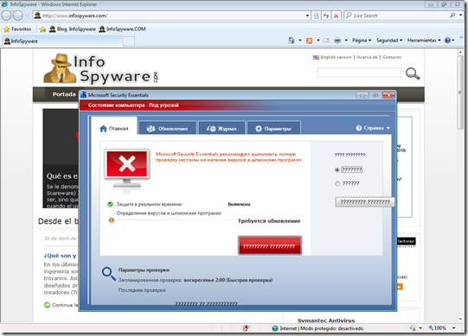Image resolution: width=468 pixels, height=336 pixels.
Task: Open the Seguridad menu
Action: [x=389, y=41]
